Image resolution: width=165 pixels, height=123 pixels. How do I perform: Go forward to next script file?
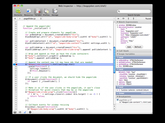coord(20,18)
